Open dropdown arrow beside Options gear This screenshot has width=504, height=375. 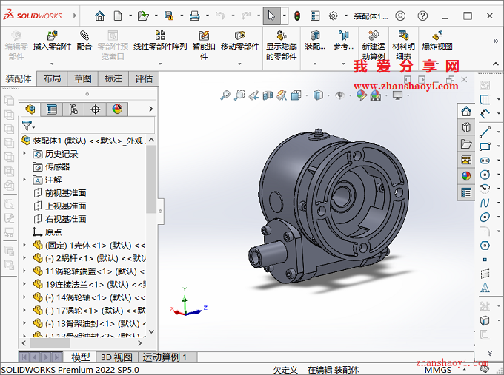point(346,16)
